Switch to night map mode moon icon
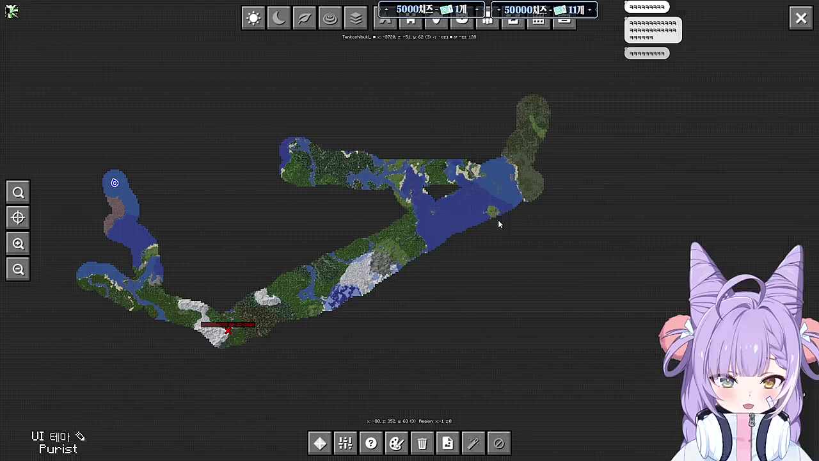The height and width of the screenshot is (461, 819). (x=279, y=18)
